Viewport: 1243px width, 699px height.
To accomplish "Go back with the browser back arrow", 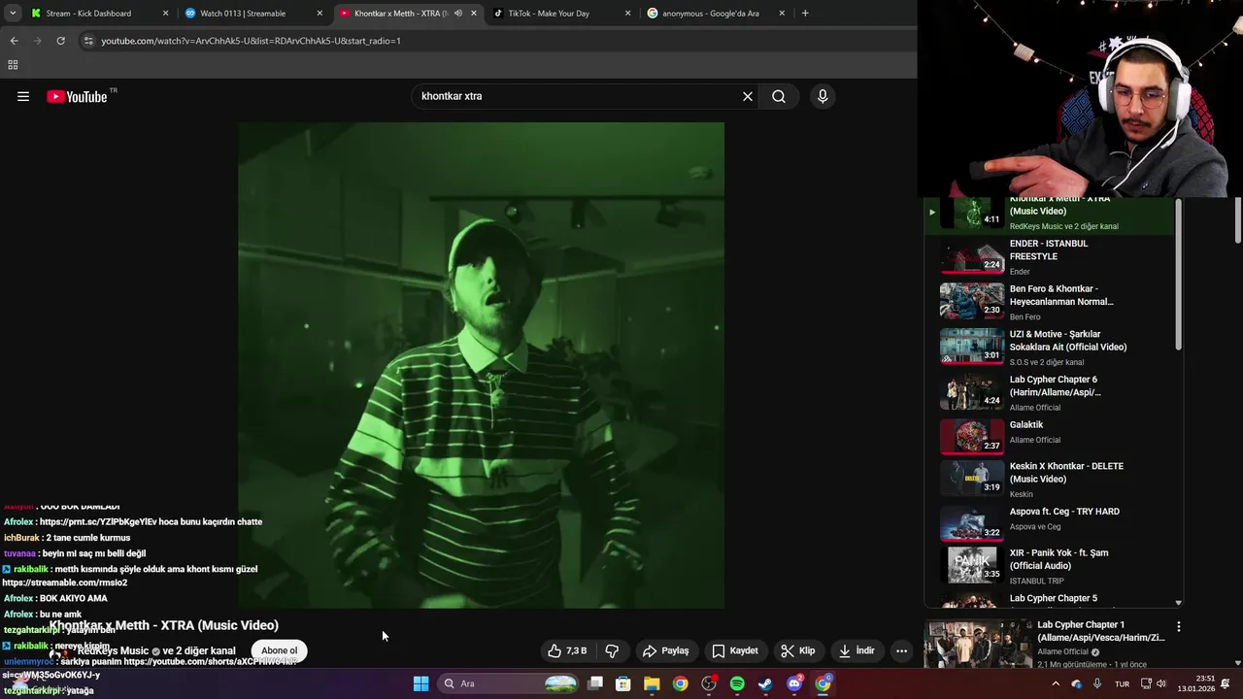I will (x=14, y=41).
